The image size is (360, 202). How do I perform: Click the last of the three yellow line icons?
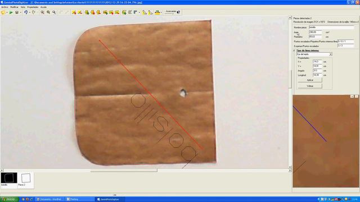(x=117, y=12)
